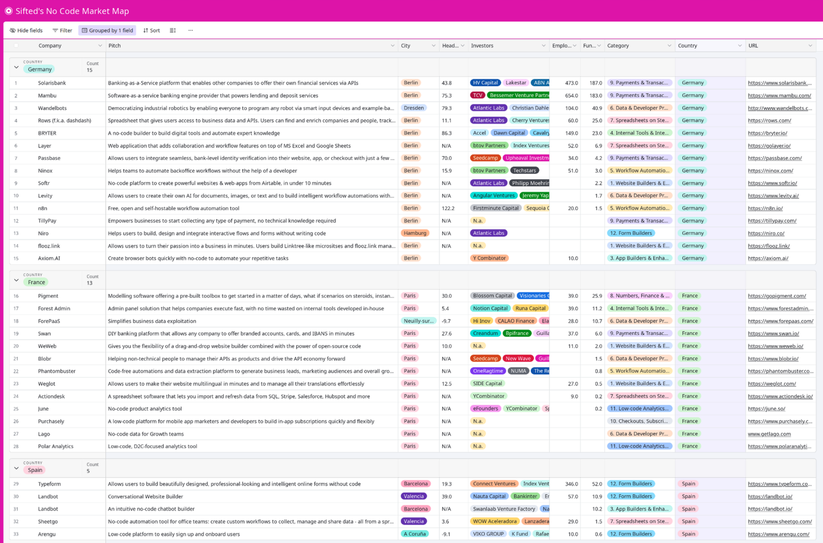Open the Country column dropdown arrow
The image size is (823, 543).
(x=740, y=46)
